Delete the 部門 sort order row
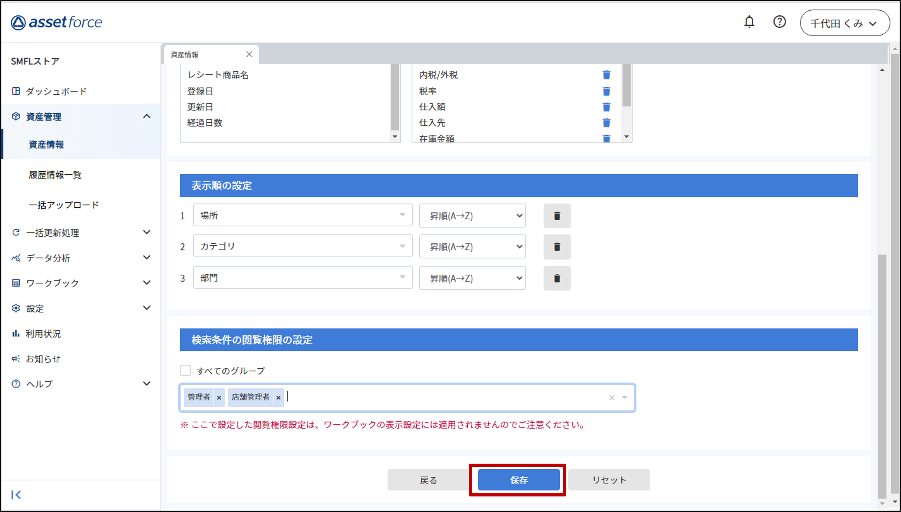This screenshot has width=901, height=512. 557,278
